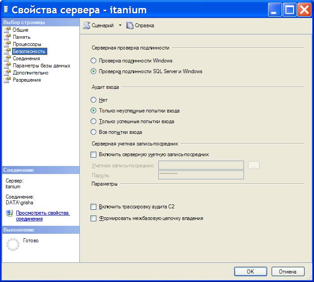The image size is (314, 282).
Task: Open the Соединения page
Action: tap(26, 59)
